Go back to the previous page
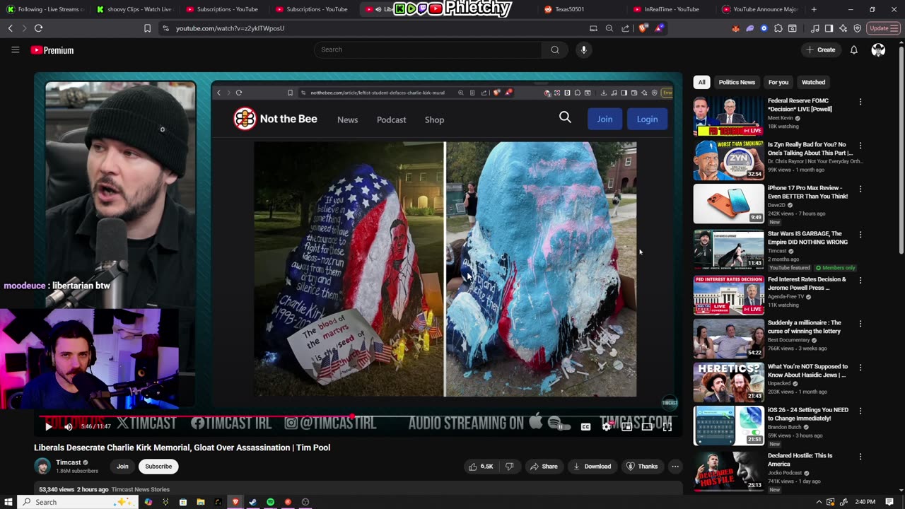This screenshot has width=905, height=509. 10,28
